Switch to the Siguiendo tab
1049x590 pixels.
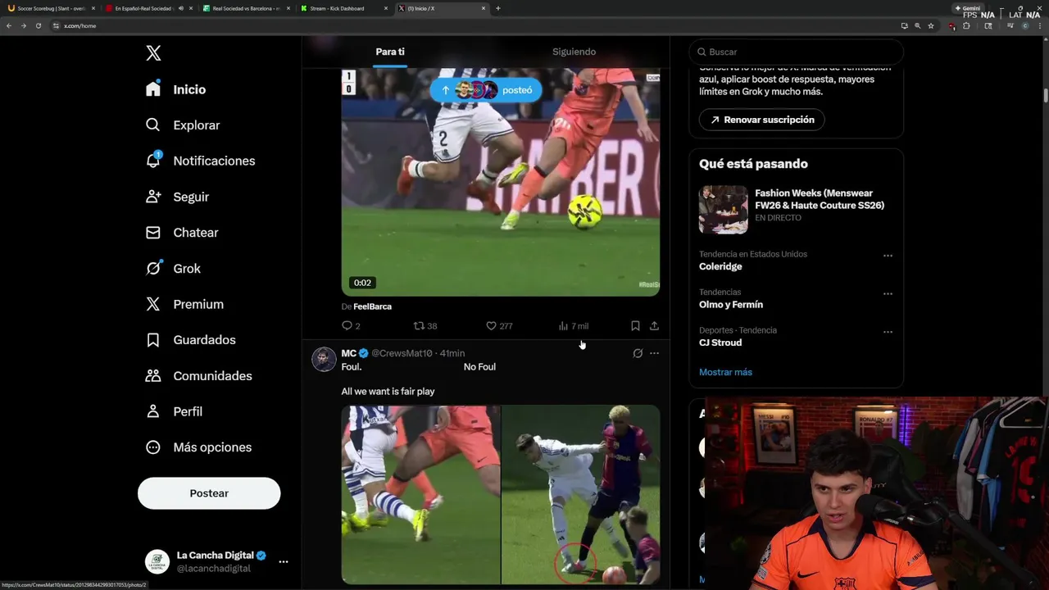[574, 52]
